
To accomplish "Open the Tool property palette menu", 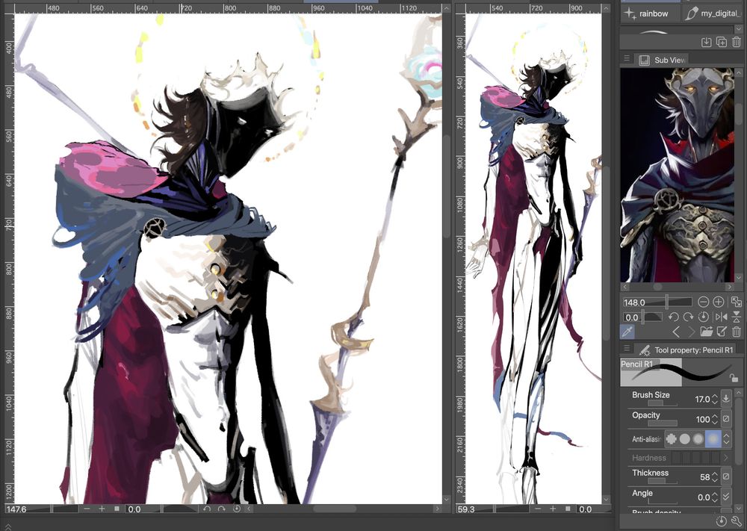I will (x=627, y=349).
